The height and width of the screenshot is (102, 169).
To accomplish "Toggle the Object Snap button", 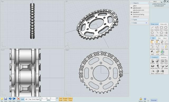I will 70,99.
